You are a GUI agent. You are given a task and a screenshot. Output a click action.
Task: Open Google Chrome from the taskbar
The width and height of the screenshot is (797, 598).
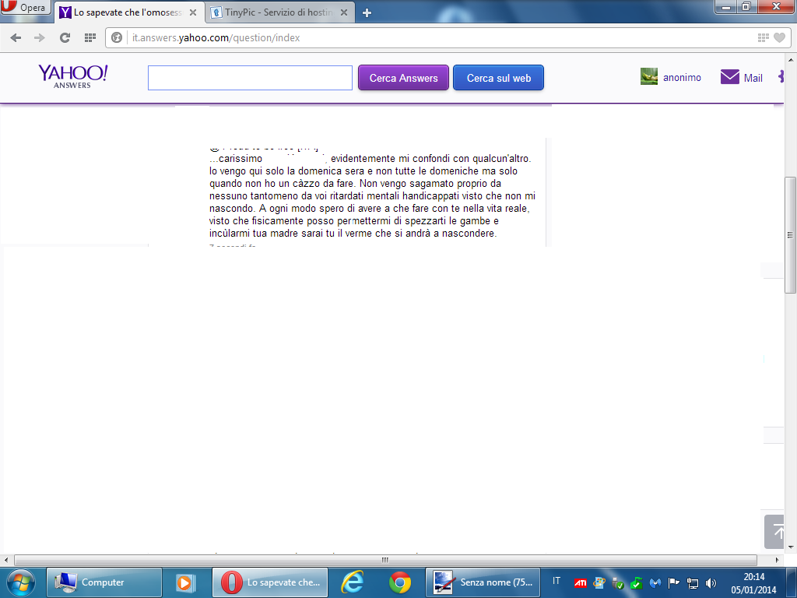400,582
